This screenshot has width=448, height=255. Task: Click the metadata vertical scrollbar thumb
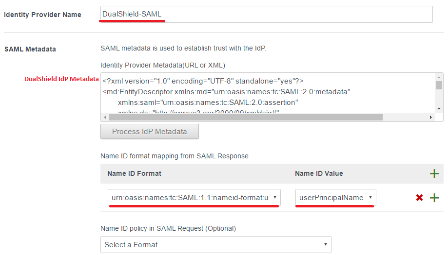pyautogui.click(x=439, y=85)
